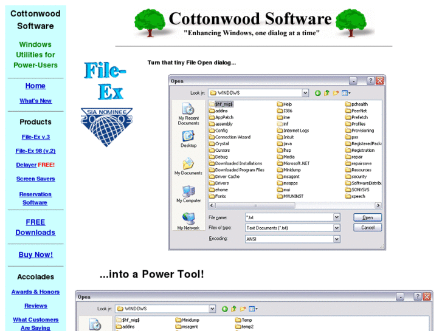Click into the File name input field
Viewport: 442px width, 331px height.
[289, 217]
